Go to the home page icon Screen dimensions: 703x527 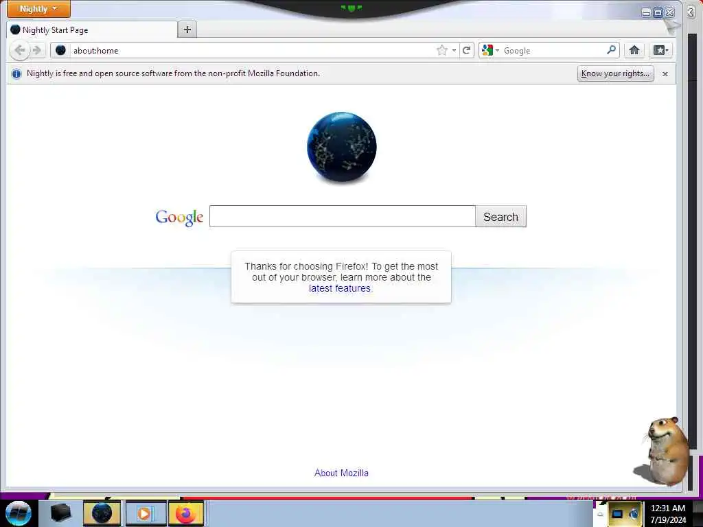(634, 50)
